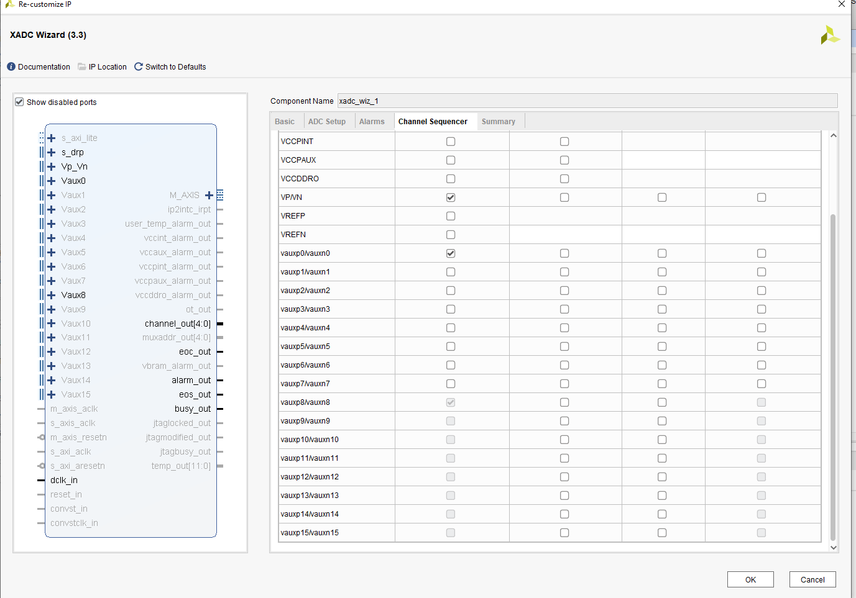This screenshot has height=598, width=856.
Task: Open the Summary tab
Action: (499, 122)
